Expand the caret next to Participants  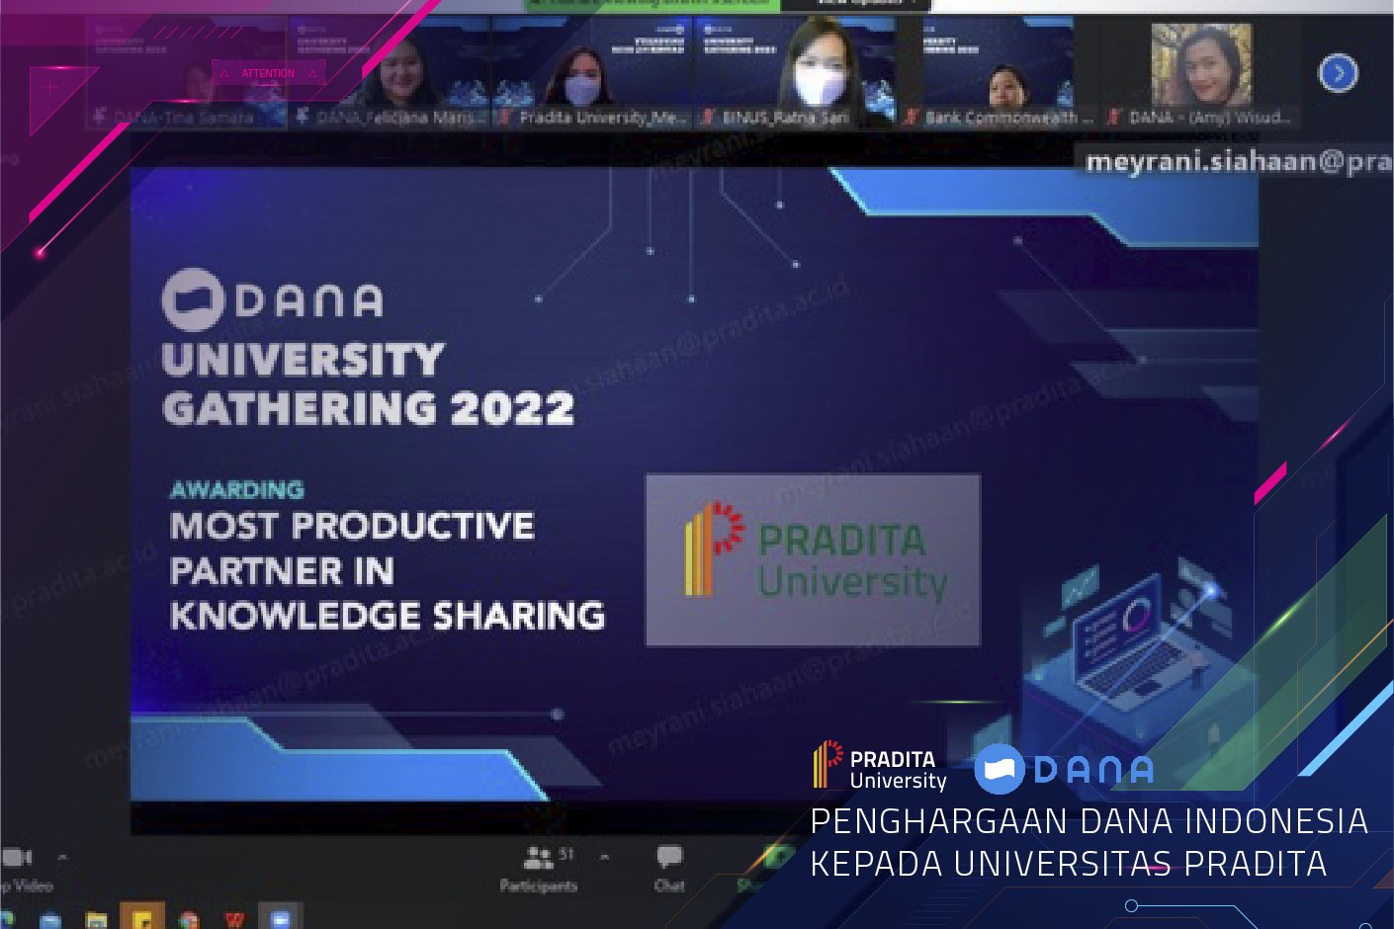point(604,857)
